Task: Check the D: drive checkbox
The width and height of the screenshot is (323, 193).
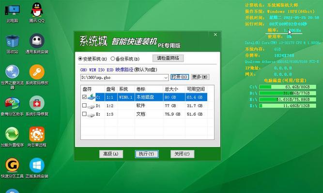Action: click(x=84, y=106)
